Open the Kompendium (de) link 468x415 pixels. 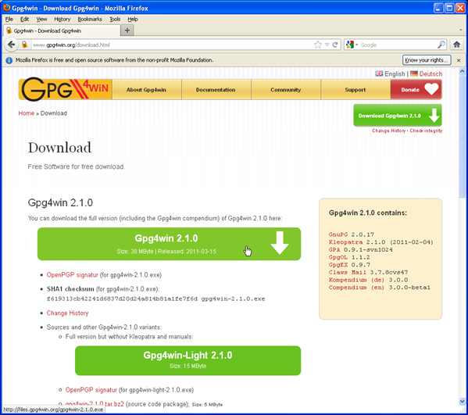(x=357, y=280)
